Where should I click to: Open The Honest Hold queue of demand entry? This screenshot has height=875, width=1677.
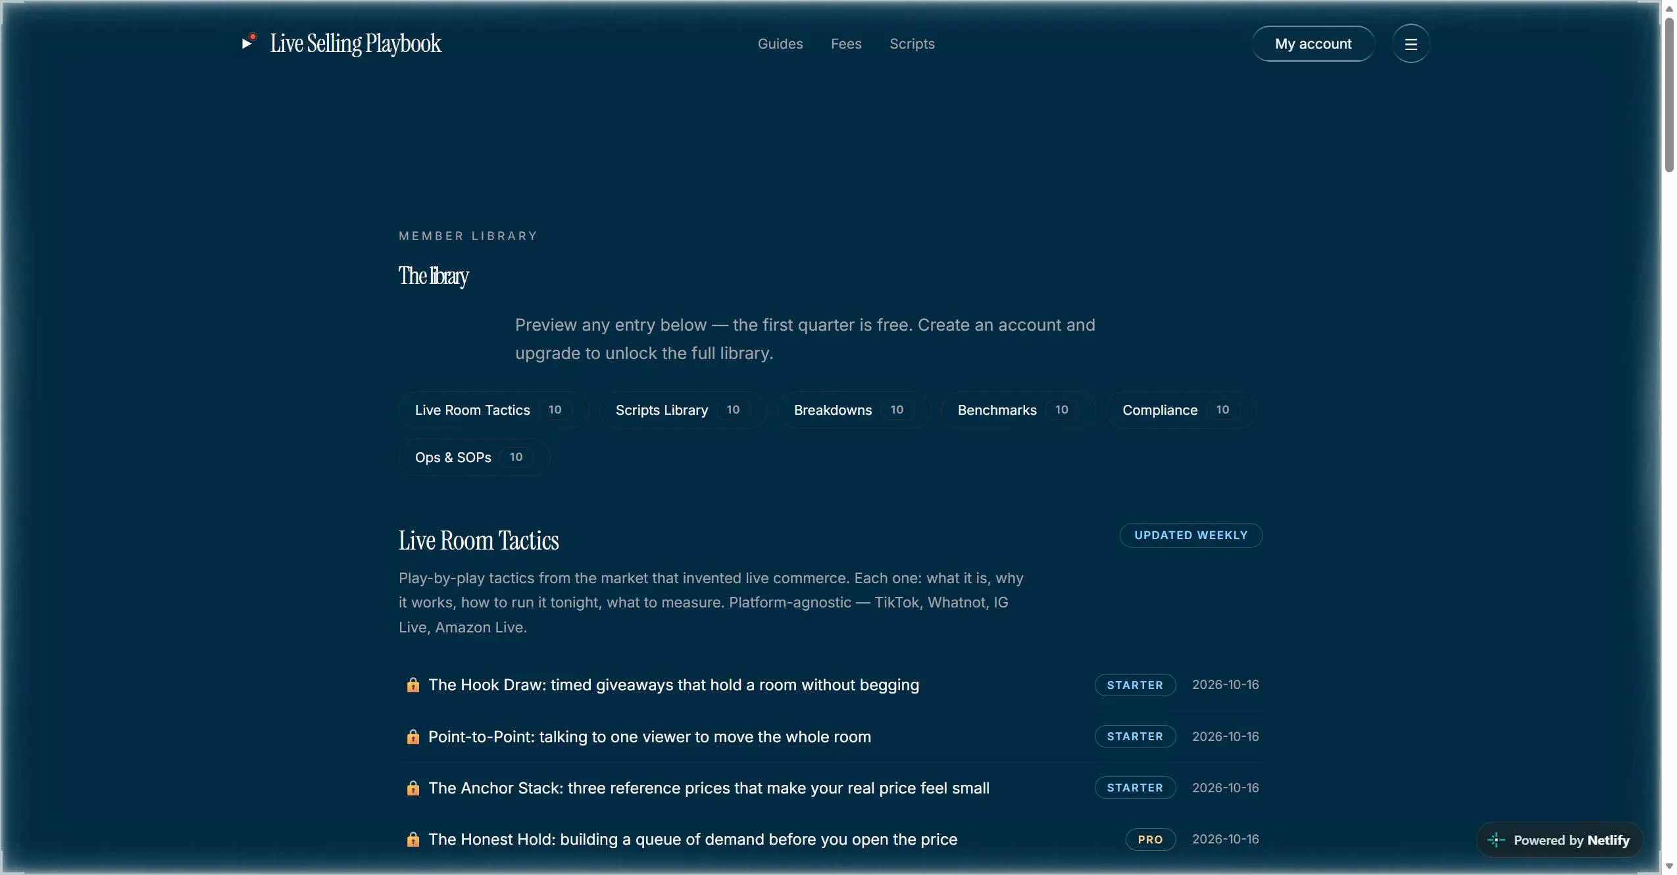click(x=693, y=840)
